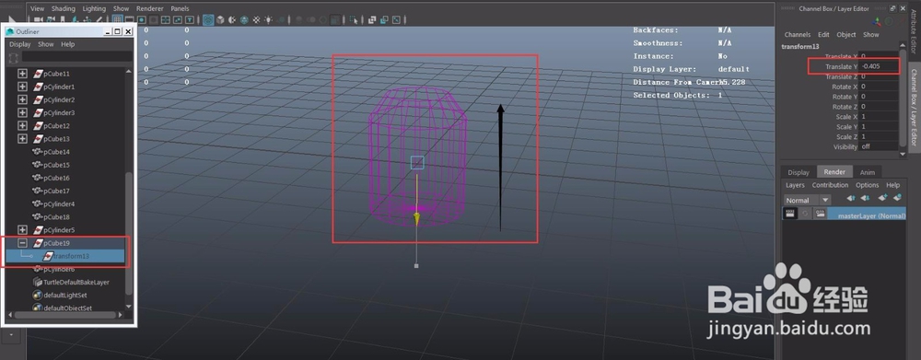Click the Outliner vertical scrollbar

click(129, 235)
